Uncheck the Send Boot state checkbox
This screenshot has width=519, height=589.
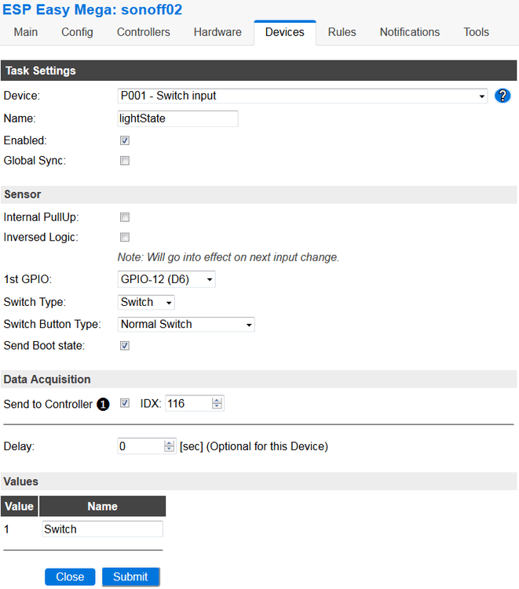coord(124,346)
